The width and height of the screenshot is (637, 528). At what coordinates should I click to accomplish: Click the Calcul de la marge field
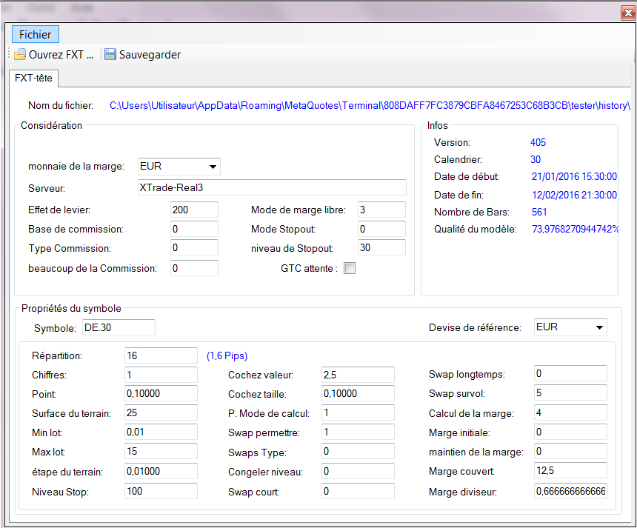[570, 412]
